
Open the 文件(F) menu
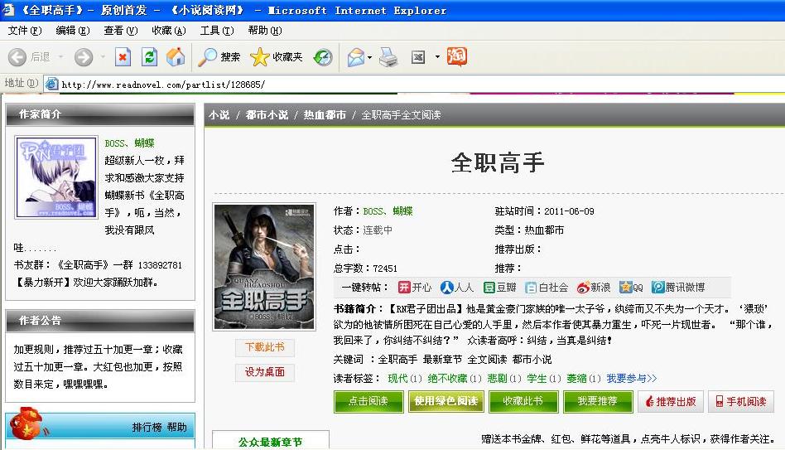[25, 31]
